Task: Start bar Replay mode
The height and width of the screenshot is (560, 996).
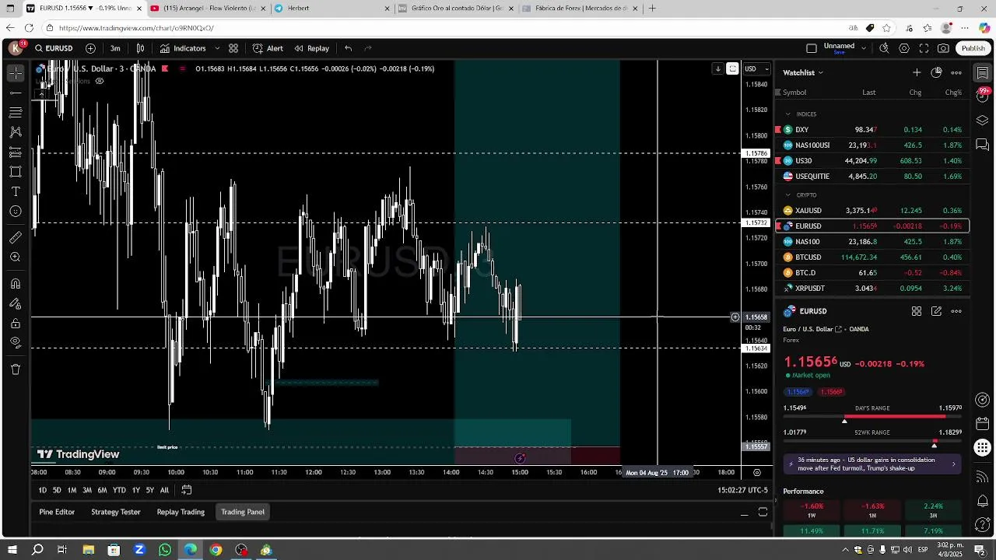Action: 311,48
